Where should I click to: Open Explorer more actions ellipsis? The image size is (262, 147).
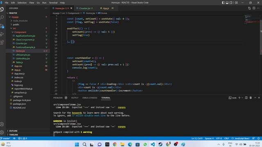(x=46, y=8)
